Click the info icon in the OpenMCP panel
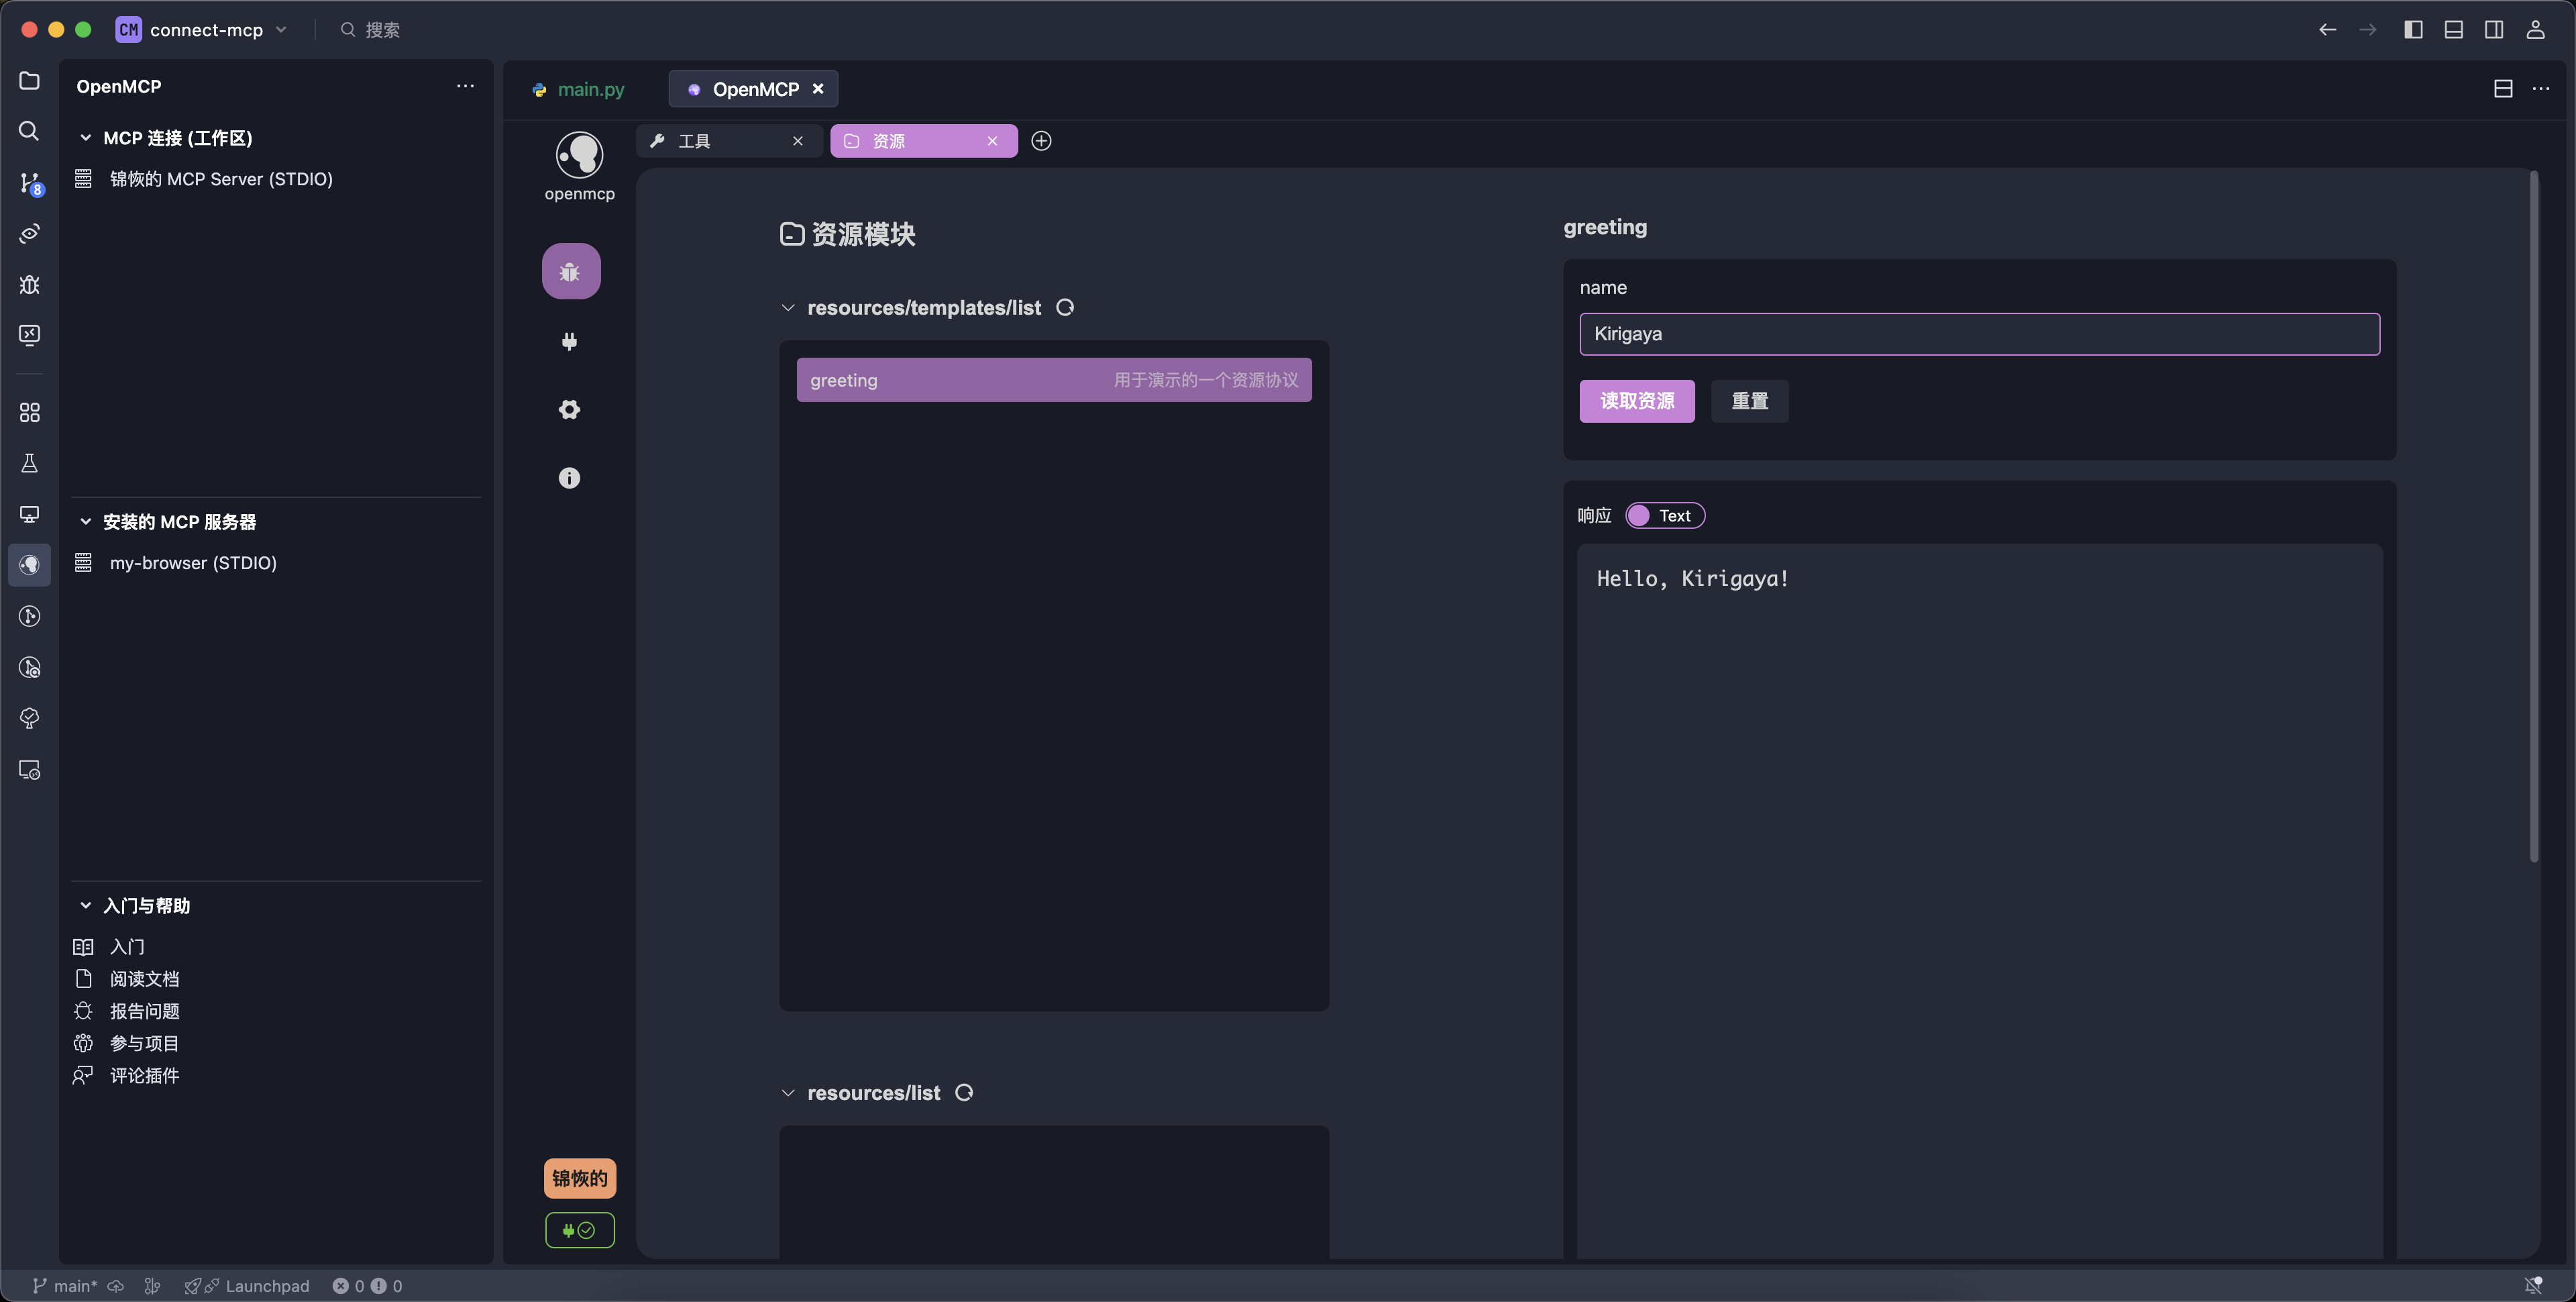This screenshot has height=1302, width=2576. point(570,477)
